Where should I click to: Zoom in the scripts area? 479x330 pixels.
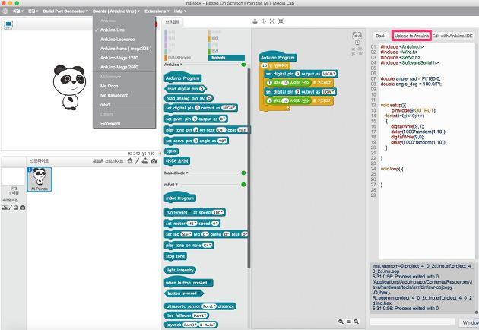point(356,322)
